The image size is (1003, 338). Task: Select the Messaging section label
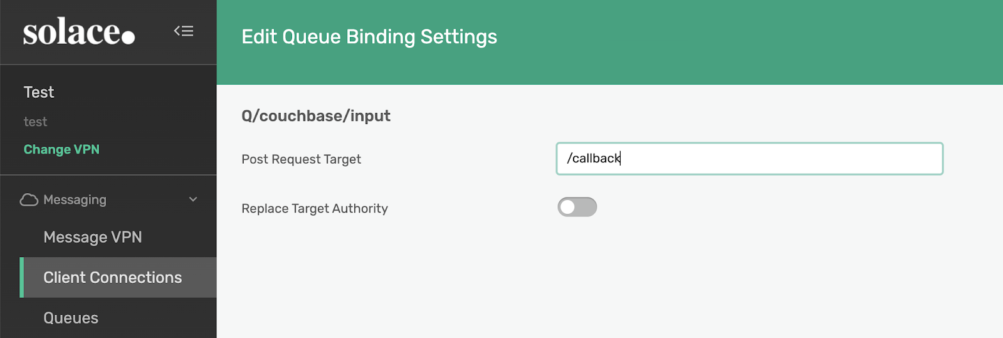click(75, 200)
